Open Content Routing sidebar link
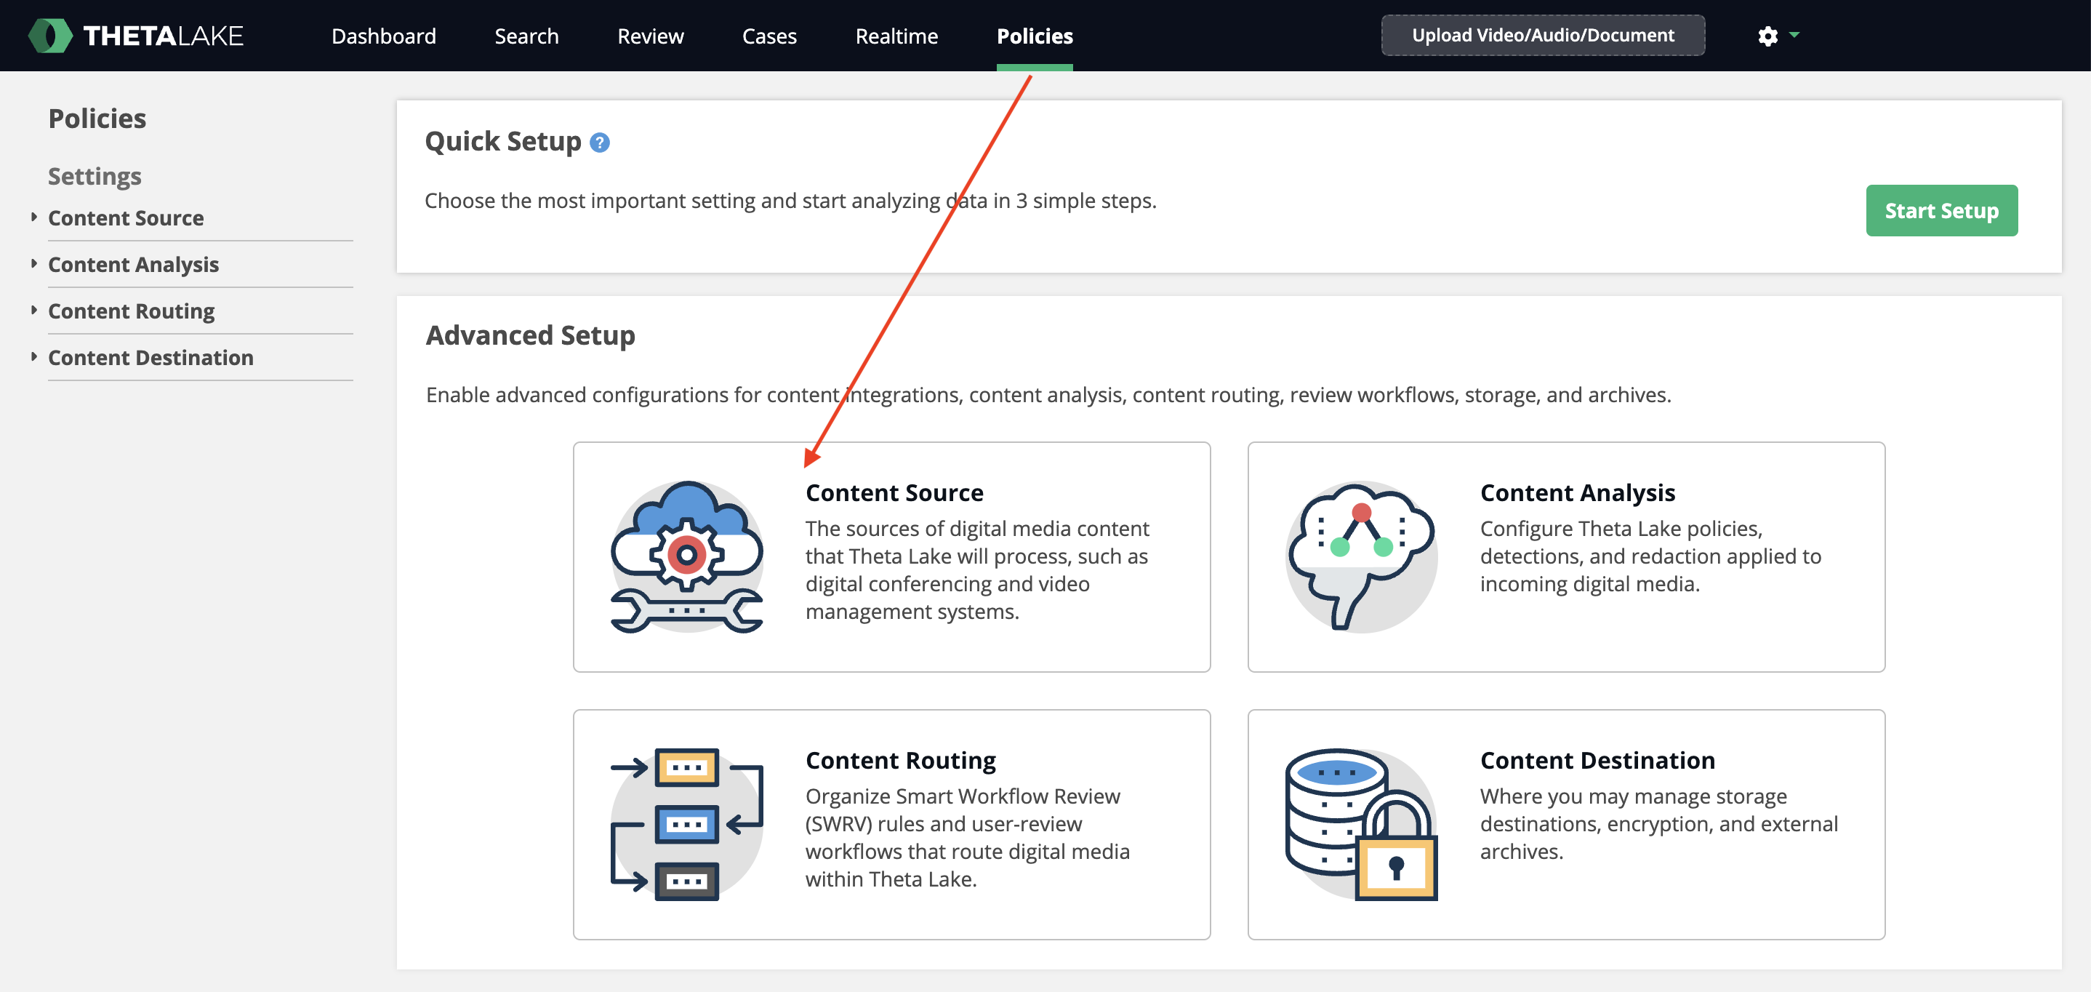 pyautogui.click(x=132, y=311)
